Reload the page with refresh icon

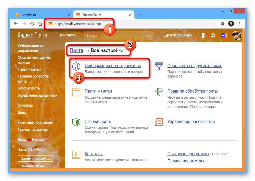32,24
